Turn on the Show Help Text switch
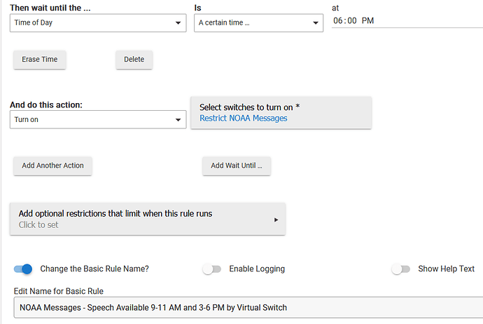This screenshot has width=483, height=324. 400,269
